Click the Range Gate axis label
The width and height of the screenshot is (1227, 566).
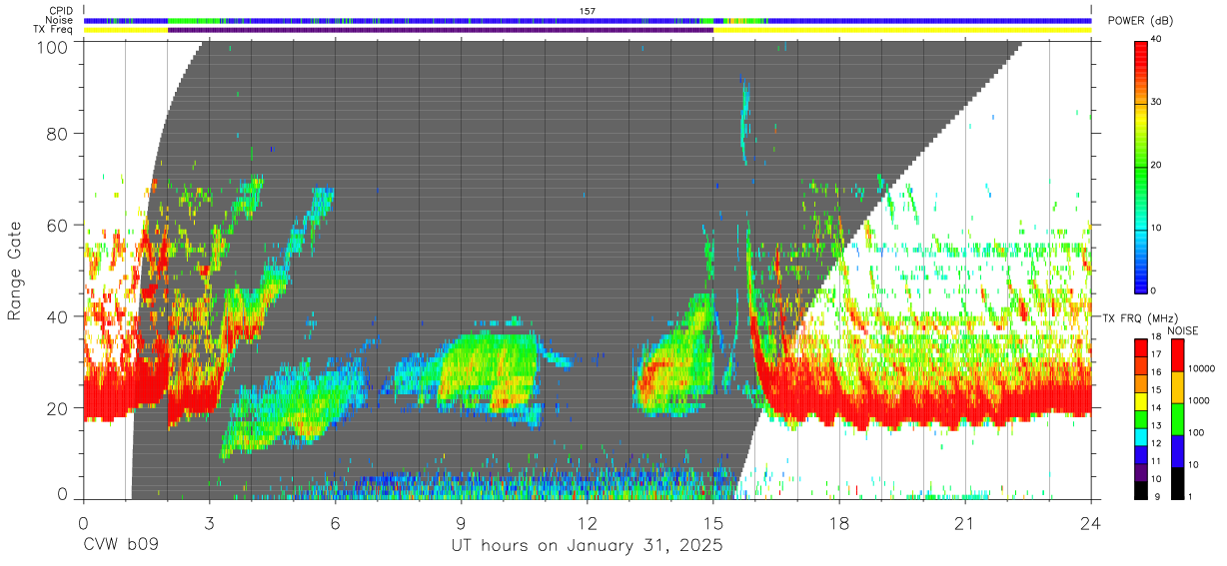point(15,272)
